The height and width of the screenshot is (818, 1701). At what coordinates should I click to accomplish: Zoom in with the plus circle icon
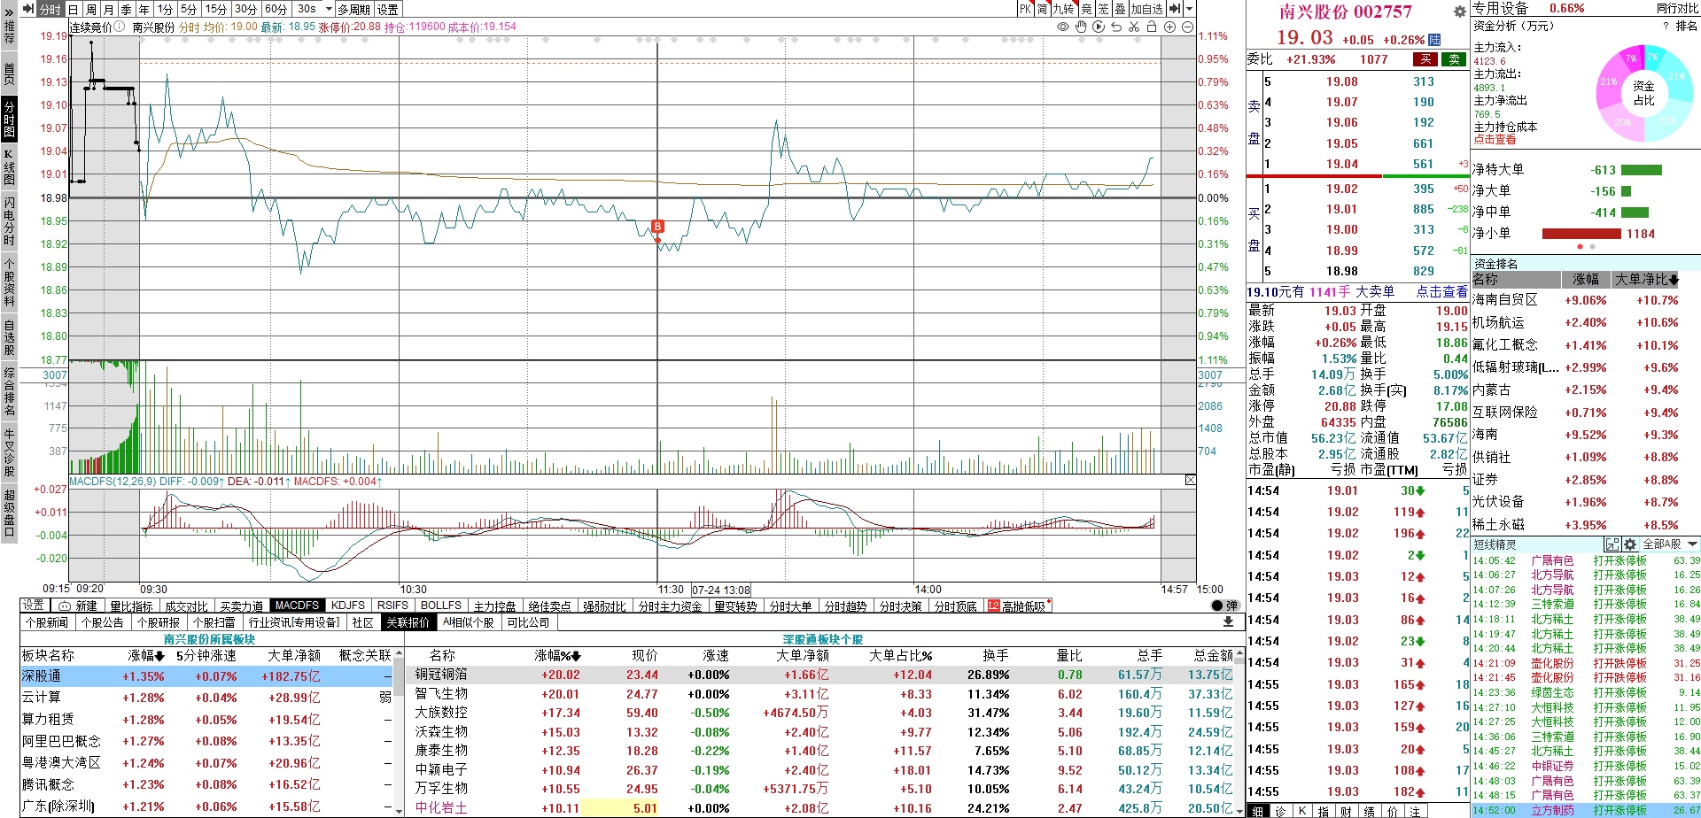tap(1169, 27)
